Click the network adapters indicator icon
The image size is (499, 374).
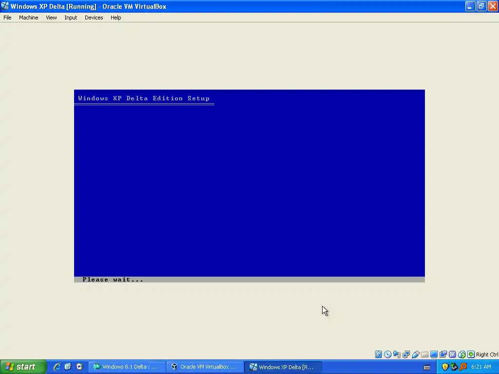click(x=406, y=355)
